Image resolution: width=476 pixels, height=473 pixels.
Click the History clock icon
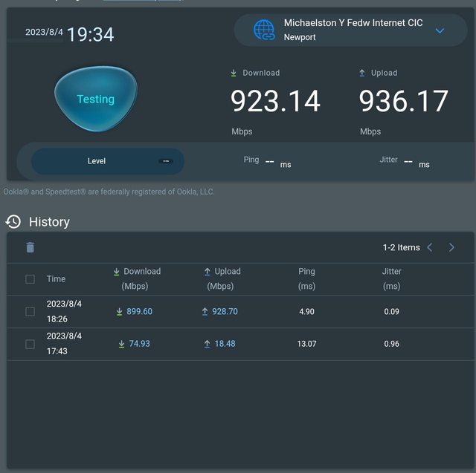tap(13, 221)
